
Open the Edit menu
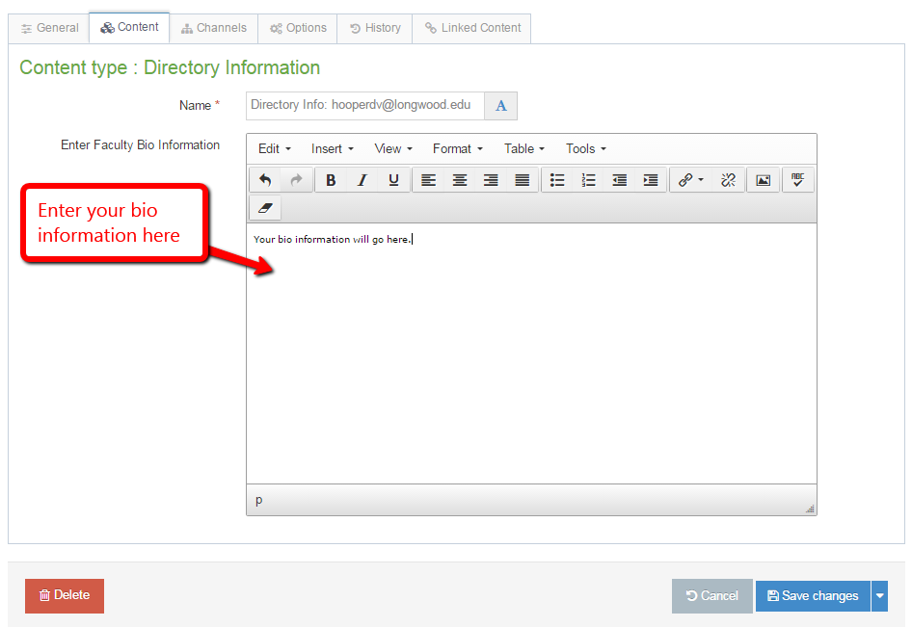click(x=275, y=148)
